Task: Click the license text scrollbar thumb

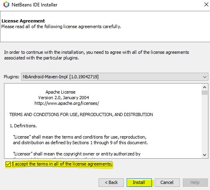Action: click(204, 93)
